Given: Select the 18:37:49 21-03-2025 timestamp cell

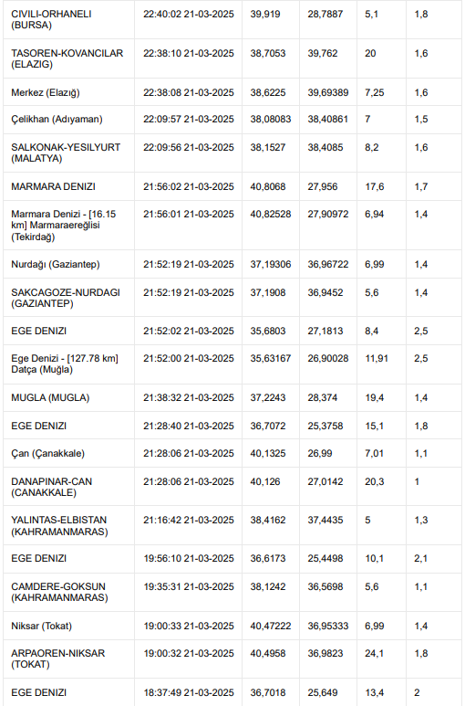Looking at the screenshot, I should click(188, 692).
